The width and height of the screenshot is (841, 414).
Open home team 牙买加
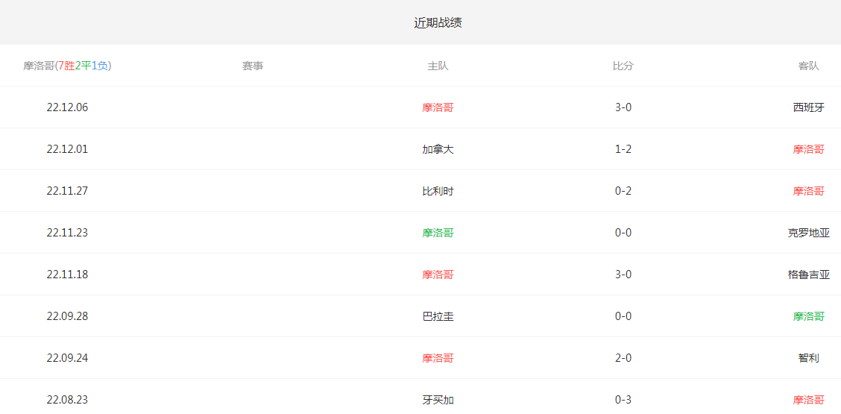(x=438, y=400)
